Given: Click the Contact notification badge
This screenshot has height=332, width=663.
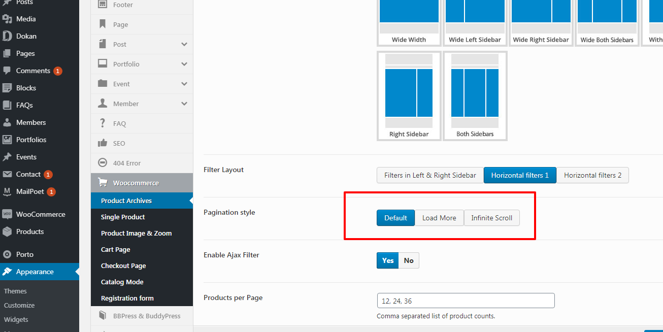Looking at the screenshot, I should pyautogui.click(x=48, y=175).
